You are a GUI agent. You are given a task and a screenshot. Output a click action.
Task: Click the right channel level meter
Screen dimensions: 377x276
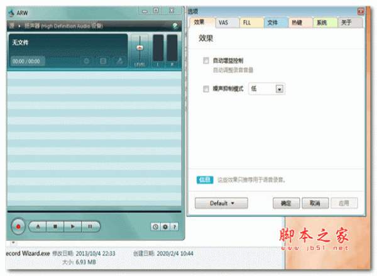(x=172, y=48)
